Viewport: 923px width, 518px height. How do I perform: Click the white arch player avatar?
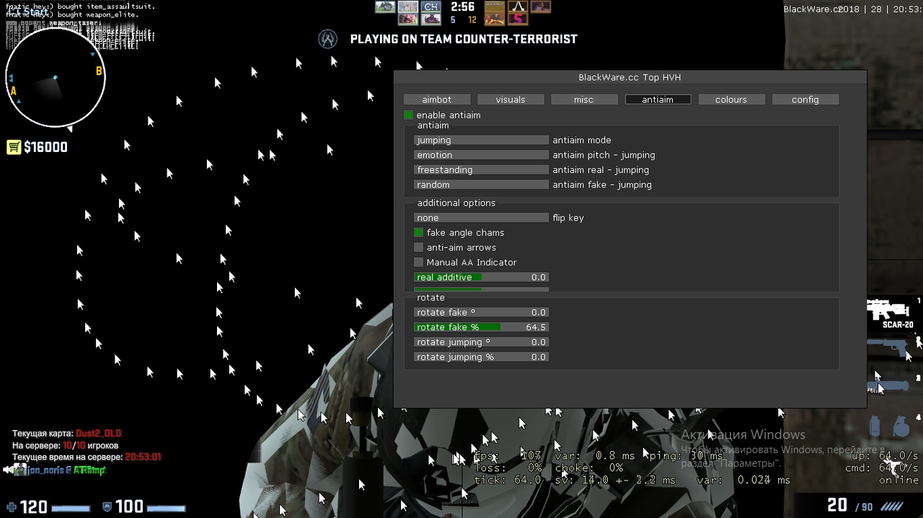click(x=518, y=6)
